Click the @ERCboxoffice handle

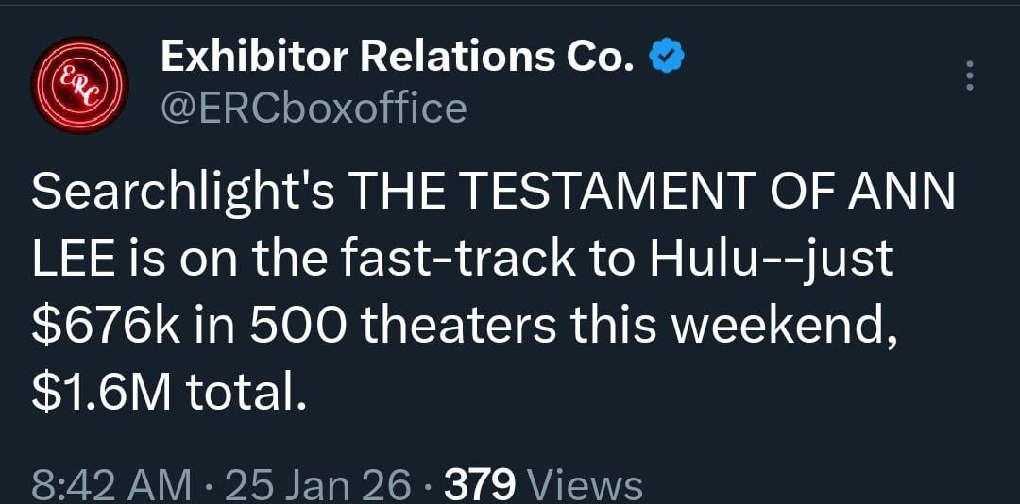pos(314,109)
